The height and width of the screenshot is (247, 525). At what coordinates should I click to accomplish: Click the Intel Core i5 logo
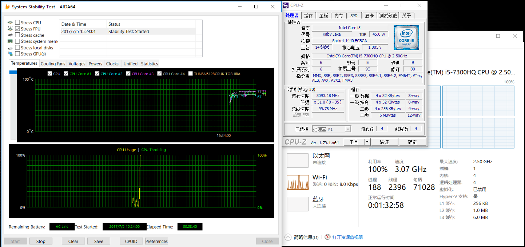(406, 37)
